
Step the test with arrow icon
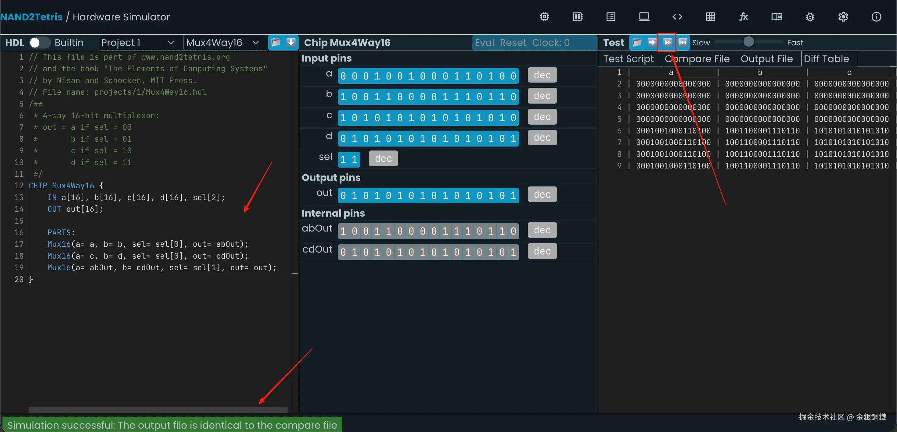[x=651, y=42]
